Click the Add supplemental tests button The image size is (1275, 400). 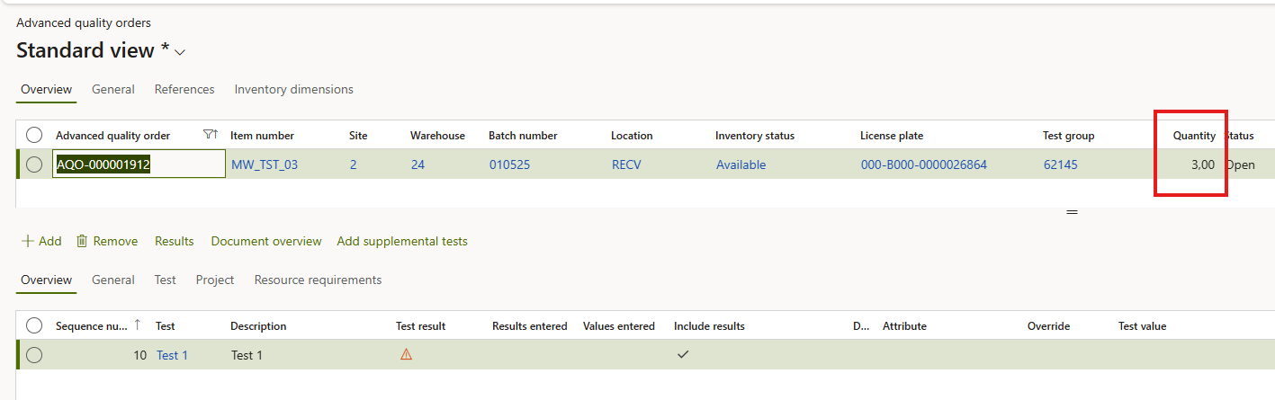click(x=402, y=241)
